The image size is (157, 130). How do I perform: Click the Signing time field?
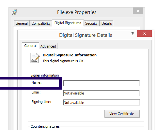(x=101, y=103)
